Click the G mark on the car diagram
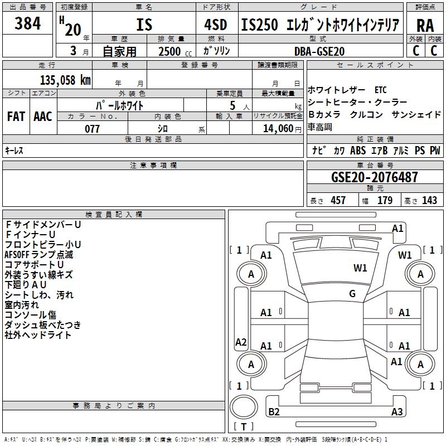This screenshot has width=446, height=446. click(352, 294)
